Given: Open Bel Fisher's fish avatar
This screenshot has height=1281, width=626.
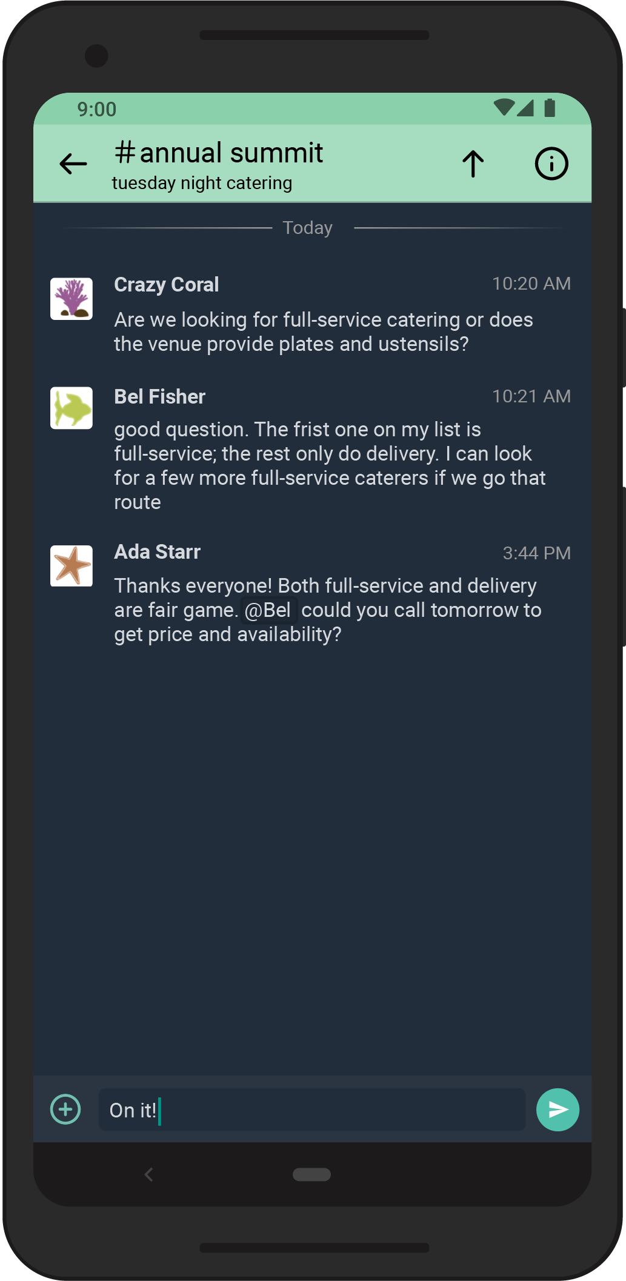Looking at the screenshot, I should (x=72, y=408).
